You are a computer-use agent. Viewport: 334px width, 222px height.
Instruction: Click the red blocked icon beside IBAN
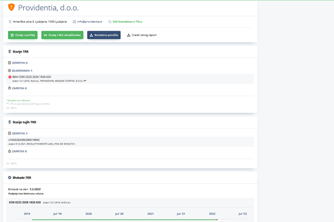pyautogui.click(x=9, y=77)
